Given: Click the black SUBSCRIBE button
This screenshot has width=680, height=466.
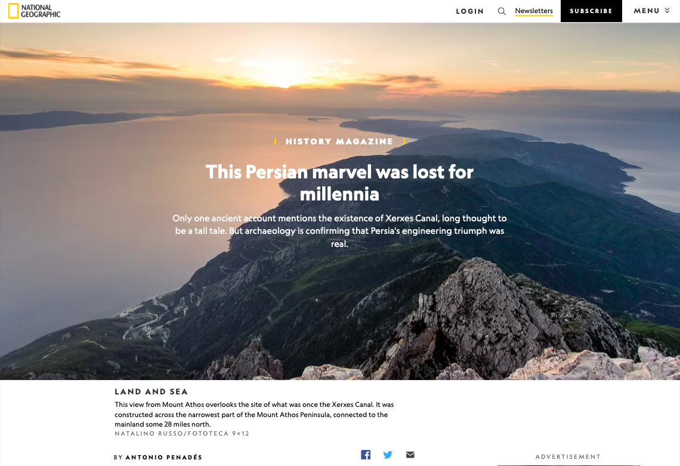Looking at the screenshot, I should pyautogui.click(x=591, y=11).
